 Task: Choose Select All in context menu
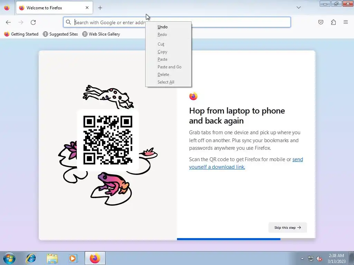[x=168, y=82]
